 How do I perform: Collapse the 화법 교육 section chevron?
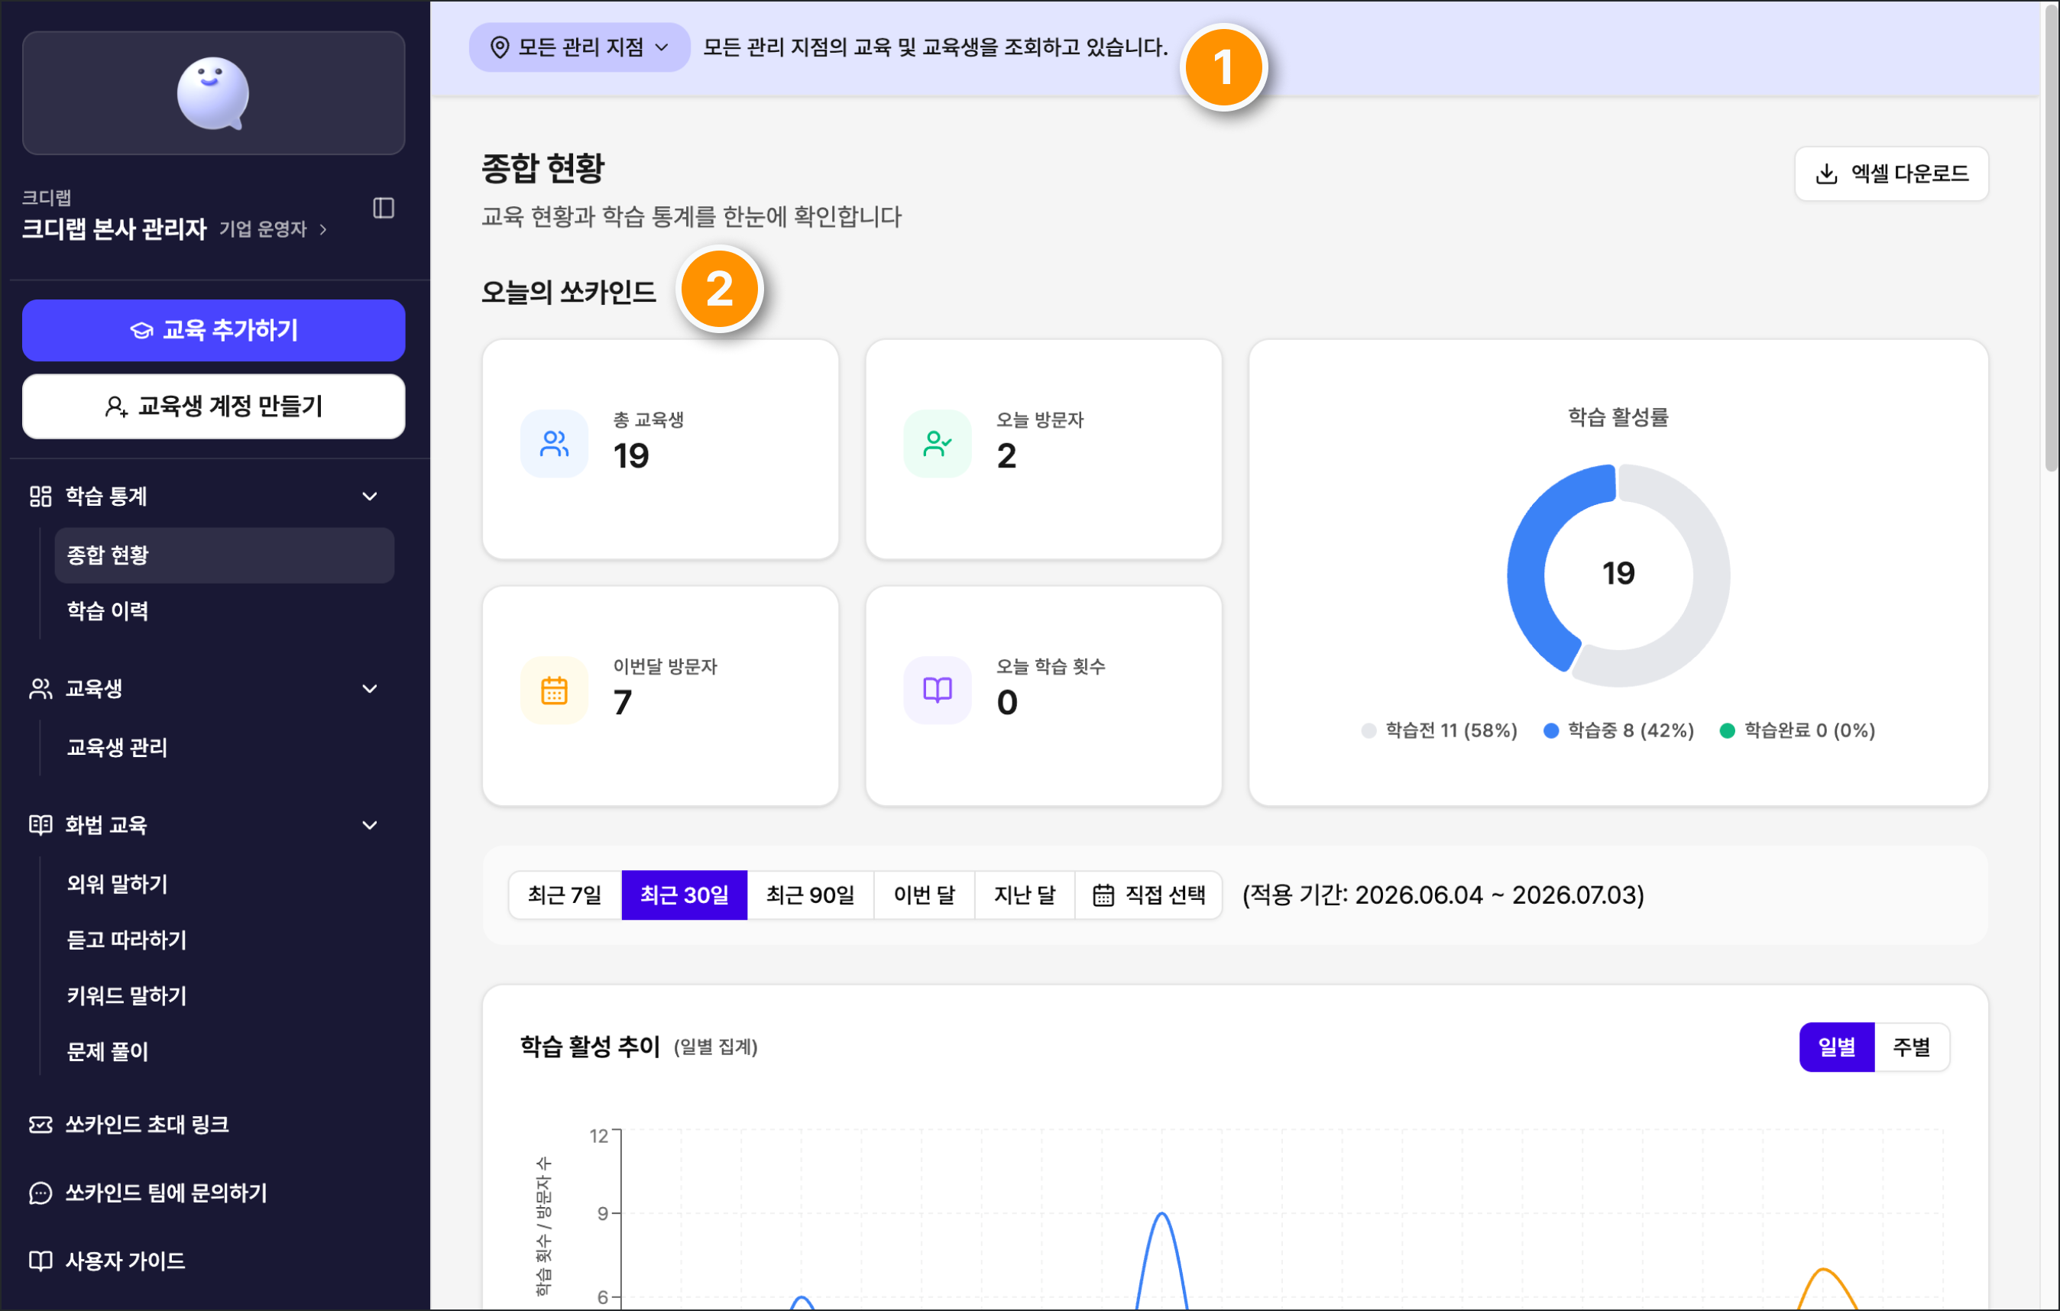tap(370, 824)
